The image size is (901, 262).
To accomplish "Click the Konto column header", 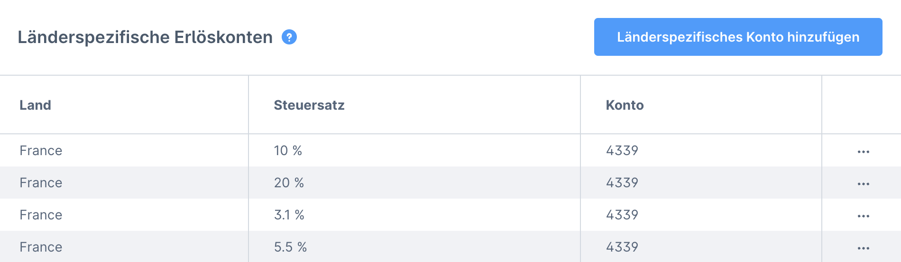I will click(625, 105).
